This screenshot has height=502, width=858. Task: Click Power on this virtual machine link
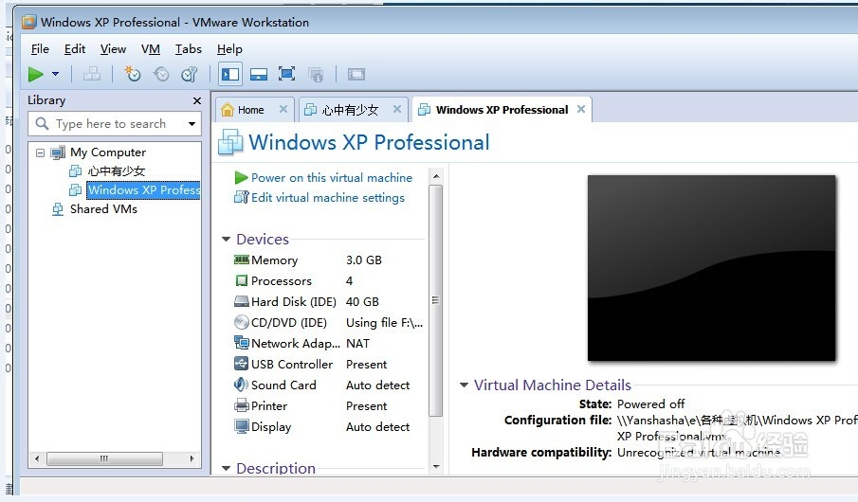[x=332, y=178]
